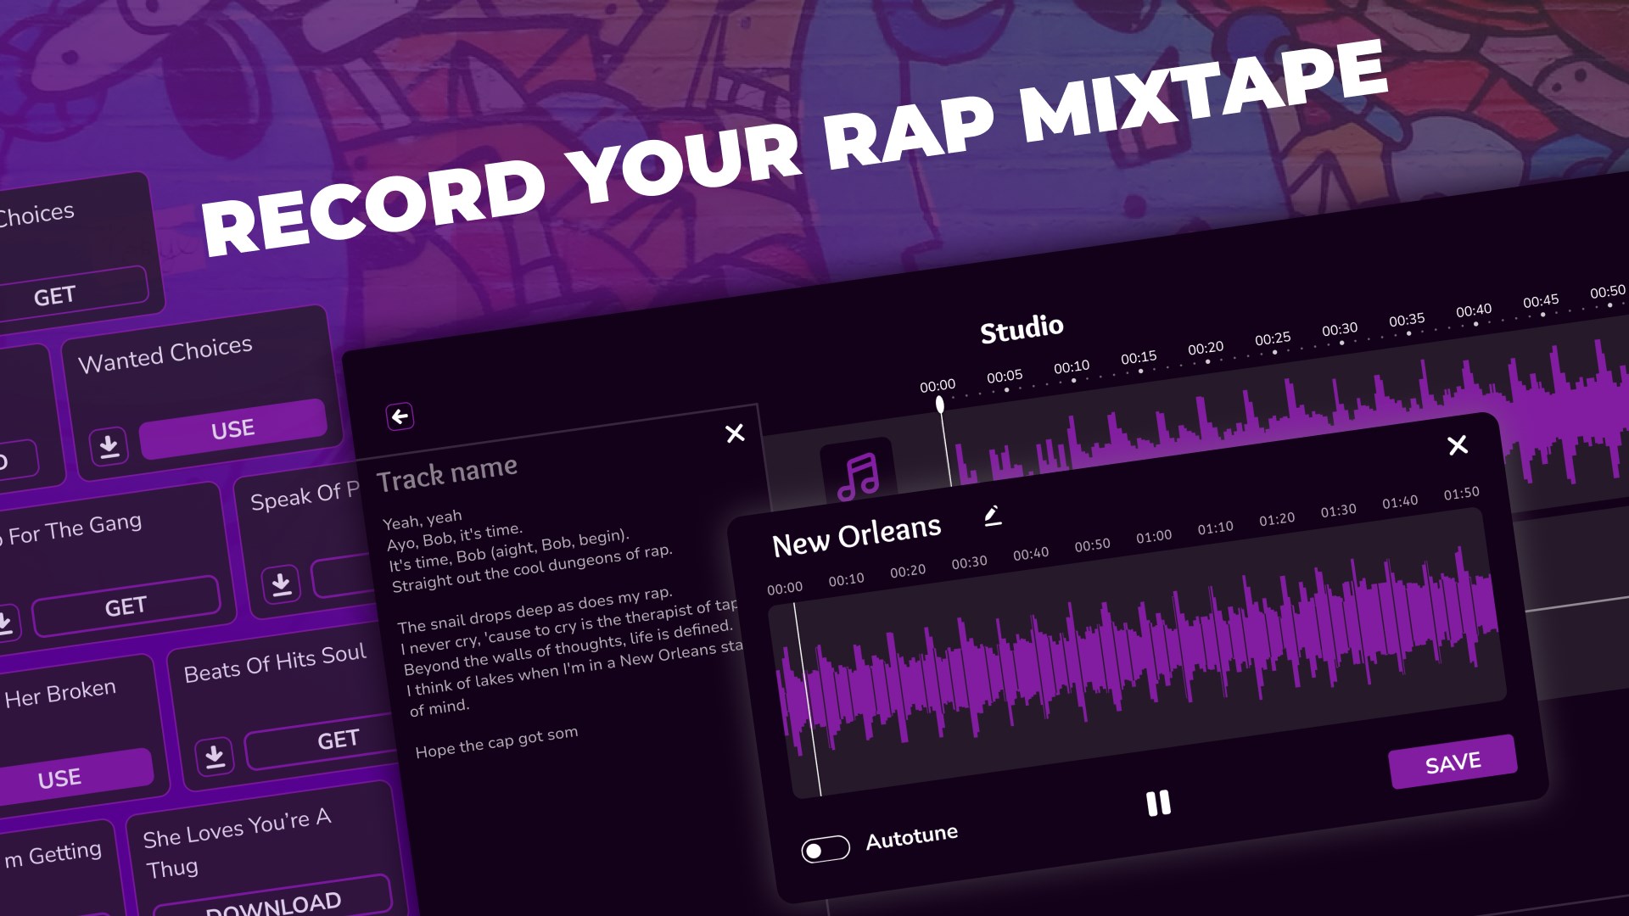The height and width of the screenshot is (916, 1629).
Task: Get the For The Gang beat
Action: 126,606
